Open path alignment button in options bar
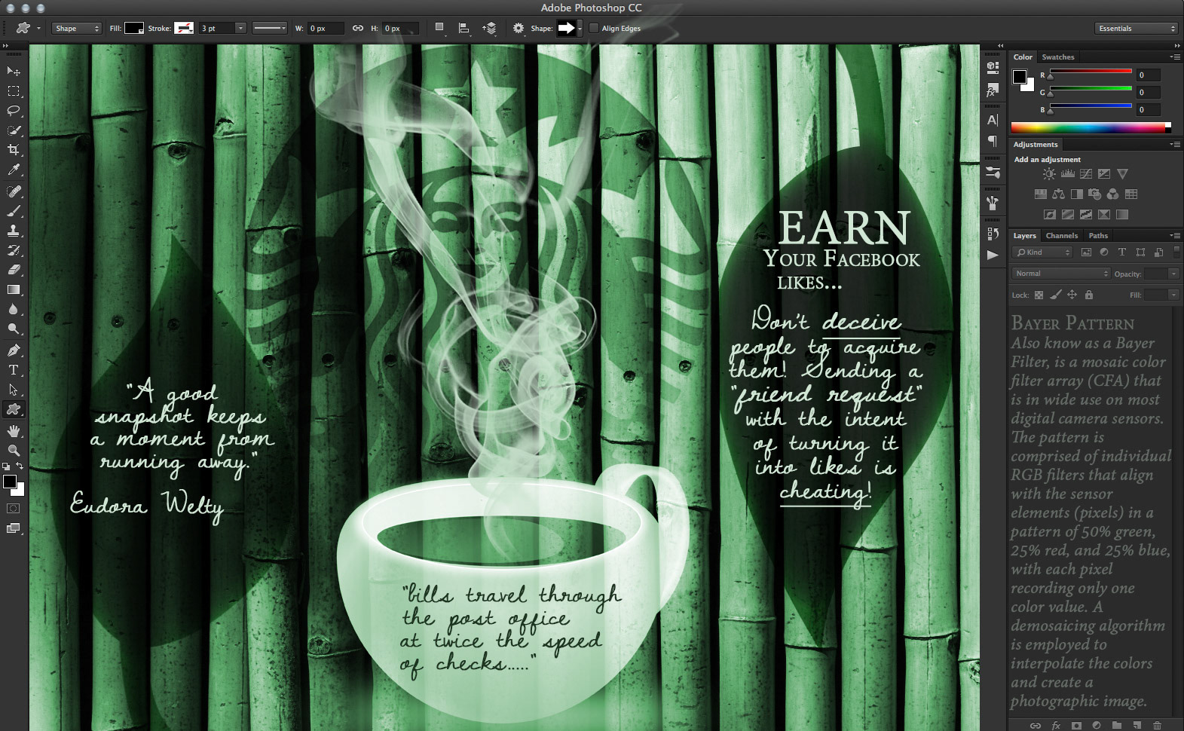Screen dimensions: 1184x731 (464, 29)
